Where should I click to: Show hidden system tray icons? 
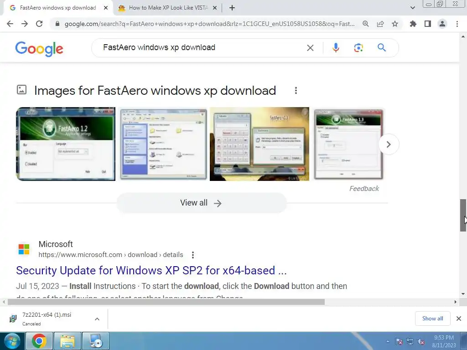388,341
